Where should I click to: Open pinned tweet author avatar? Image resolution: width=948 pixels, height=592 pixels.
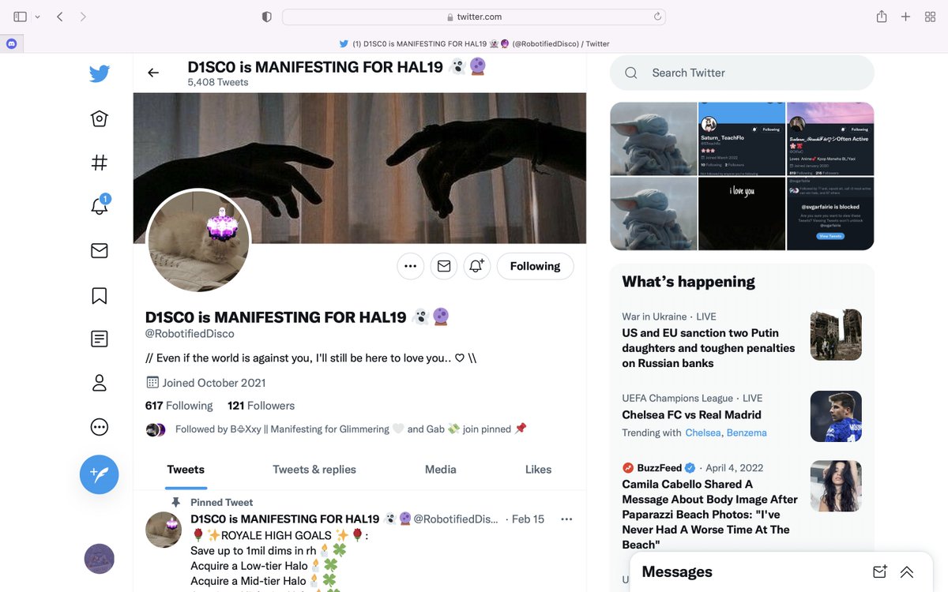(164, 530)
